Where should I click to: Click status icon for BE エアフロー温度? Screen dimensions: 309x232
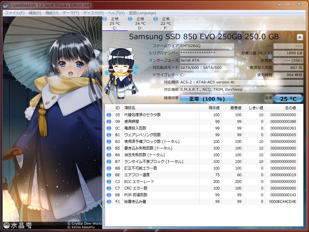click(109, 175)
